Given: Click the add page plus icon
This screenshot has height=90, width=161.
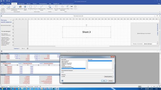Looking at the screenshot, I should (x=27, y=48).
